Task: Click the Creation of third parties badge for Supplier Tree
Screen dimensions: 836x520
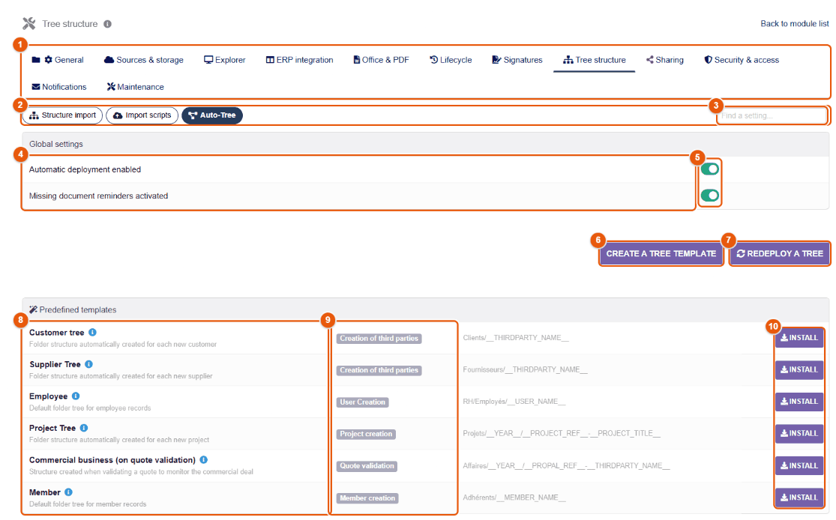Action: pos(379,370)
